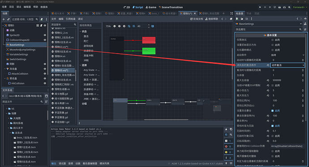Click the copy output icon in Output panel

[231, 129]
